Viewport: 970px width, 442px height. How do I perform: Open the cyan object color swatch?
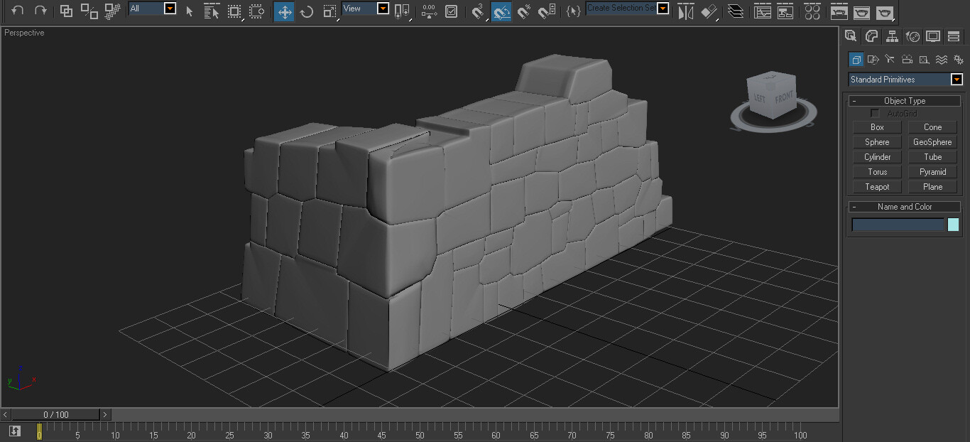(x=954, y=225)
